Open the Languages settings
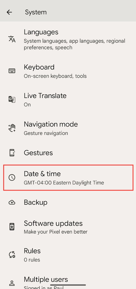This screenshot has width=136, height=289. coord(68,39)
